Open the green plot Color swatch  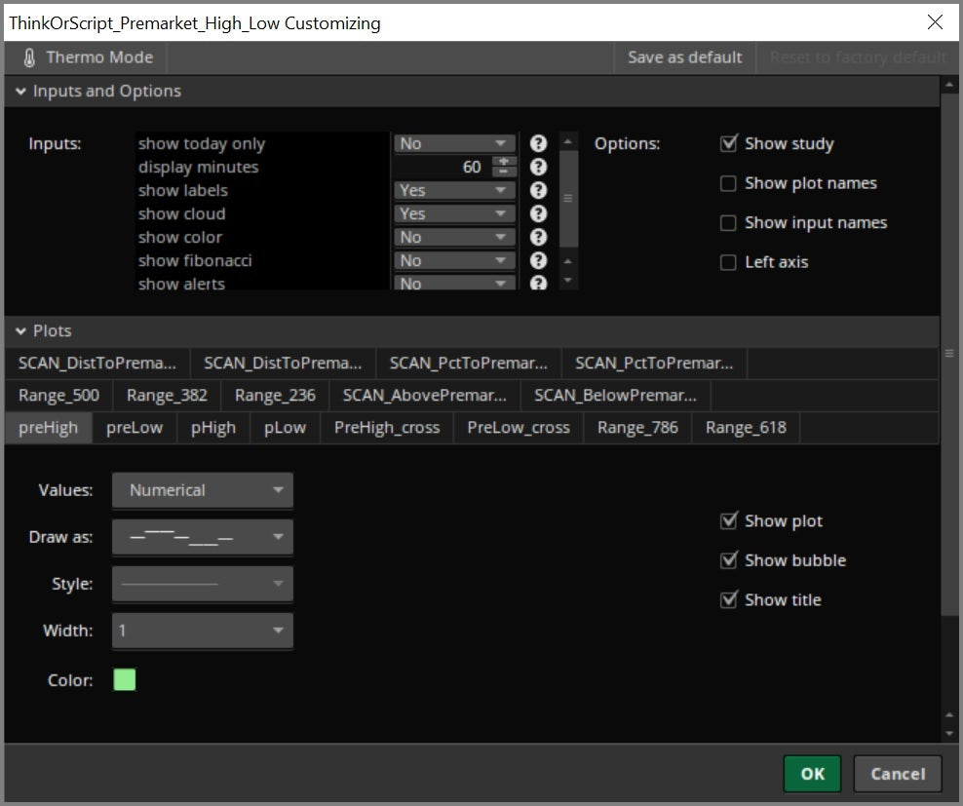(x=124, y=680)
